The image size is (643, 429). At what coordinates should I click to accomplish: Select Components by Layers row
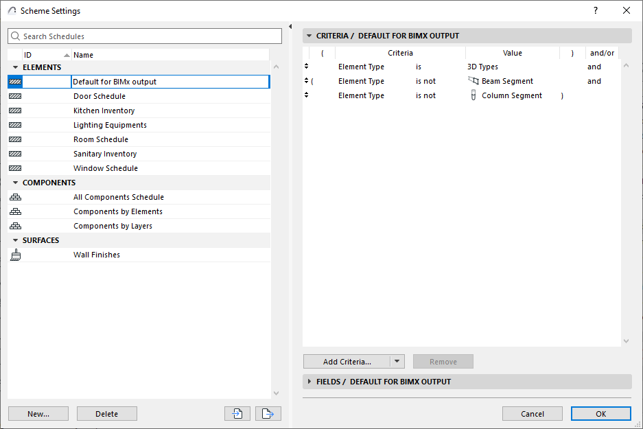pyautogui.click(x=139, y=226)
